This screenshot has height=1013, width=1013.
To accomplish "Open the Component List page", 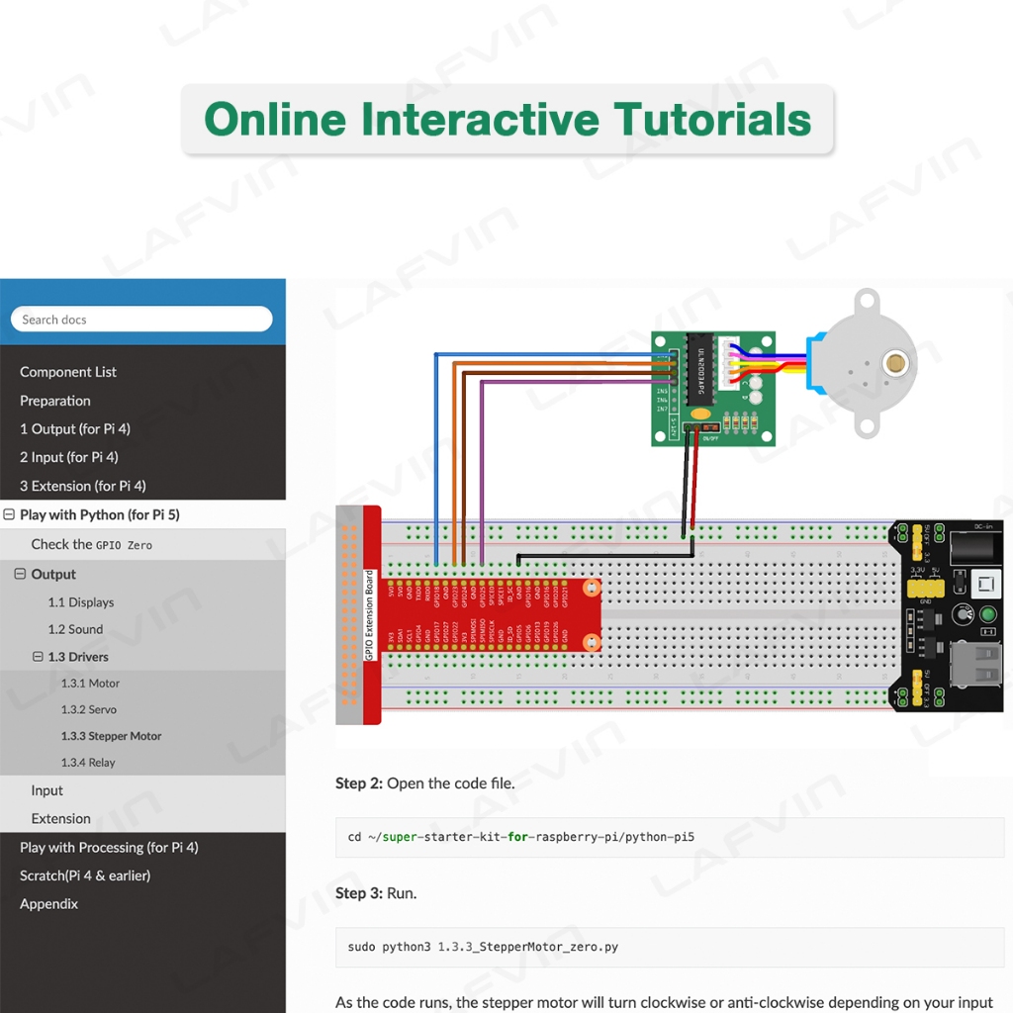I will click(68, 372).
